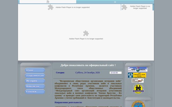Click the clock field showing 22:02:09
The width and height of the screenshot is (172, 107).
(x=116, y=73)
